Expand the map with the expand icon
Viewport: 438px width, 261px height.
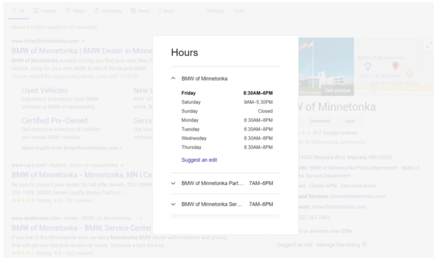click(429, 45)
